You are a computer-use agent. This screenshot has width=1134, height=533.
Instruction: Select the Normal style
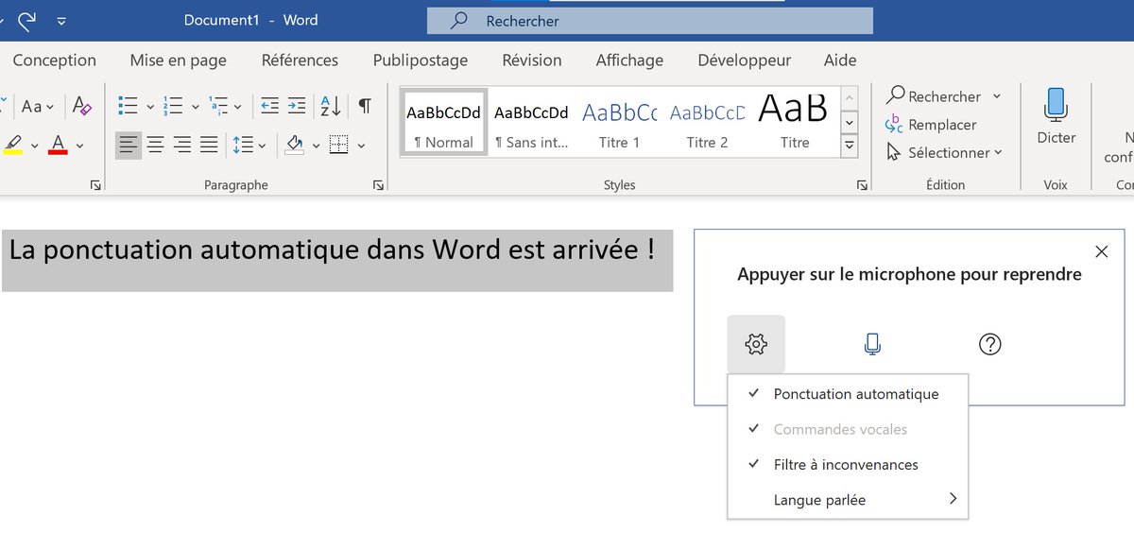click(x=444, y=123)
